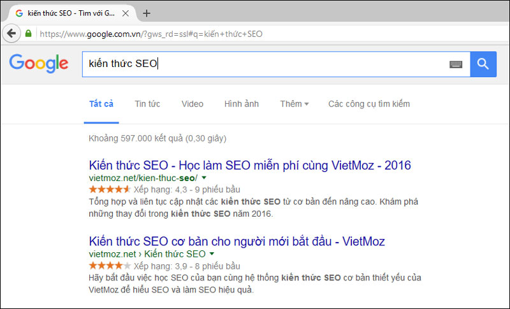Open dropdown arrow beside vietmoz.net › Kiến thức SEO
This screenshot has width=510, height=309.
click(x=212, y=254)
